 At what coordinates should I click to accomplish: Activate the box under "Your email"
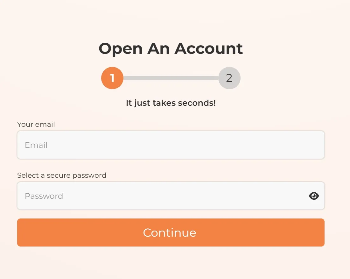pos(171,145)
